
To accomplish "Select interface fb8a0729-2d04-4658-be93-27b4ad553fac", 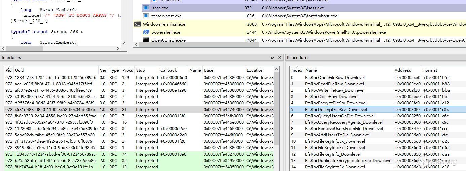I will tap(55, 116).
